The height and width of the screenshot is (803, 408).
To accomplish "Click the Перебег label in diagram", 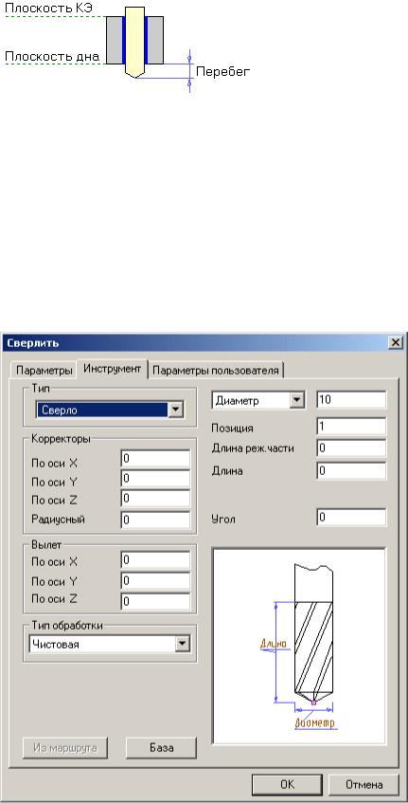I will coord(222,72).
